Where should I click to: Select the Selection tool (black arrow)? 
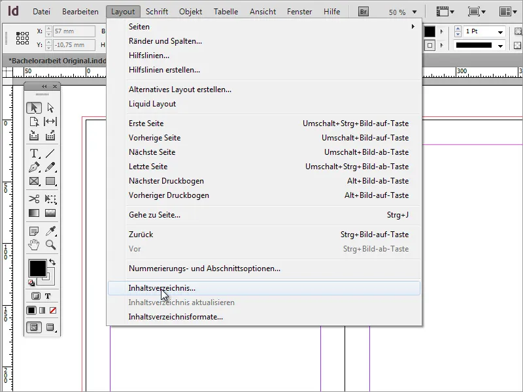34,108
